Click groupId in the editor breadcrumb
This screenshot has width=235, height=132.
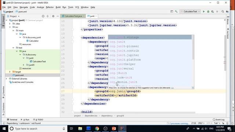point(120,116)
